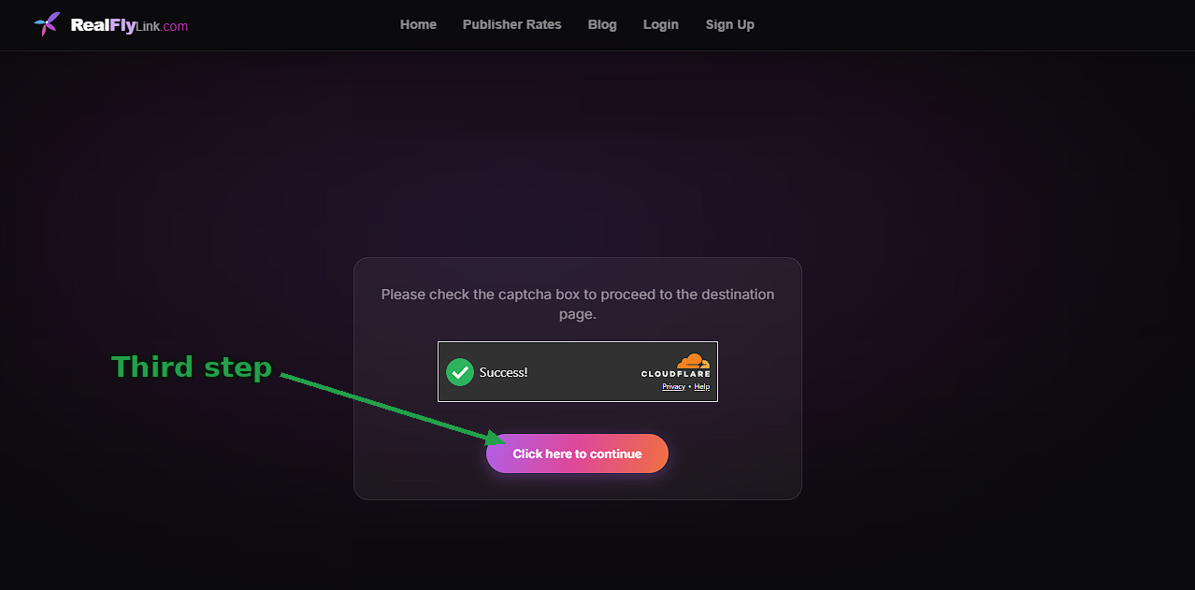Choose Sign Up in the top navigation
The width and height of the screenshot is (1195, 590).
(729, 24)
